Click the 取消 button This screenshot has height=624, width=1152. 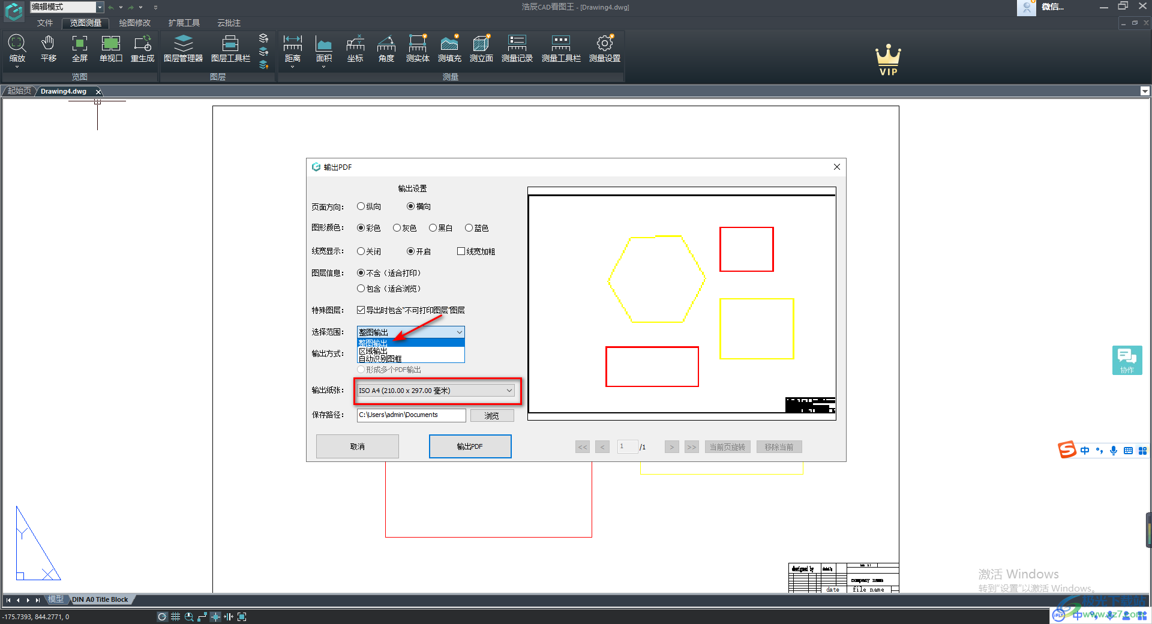click(358, 446)
